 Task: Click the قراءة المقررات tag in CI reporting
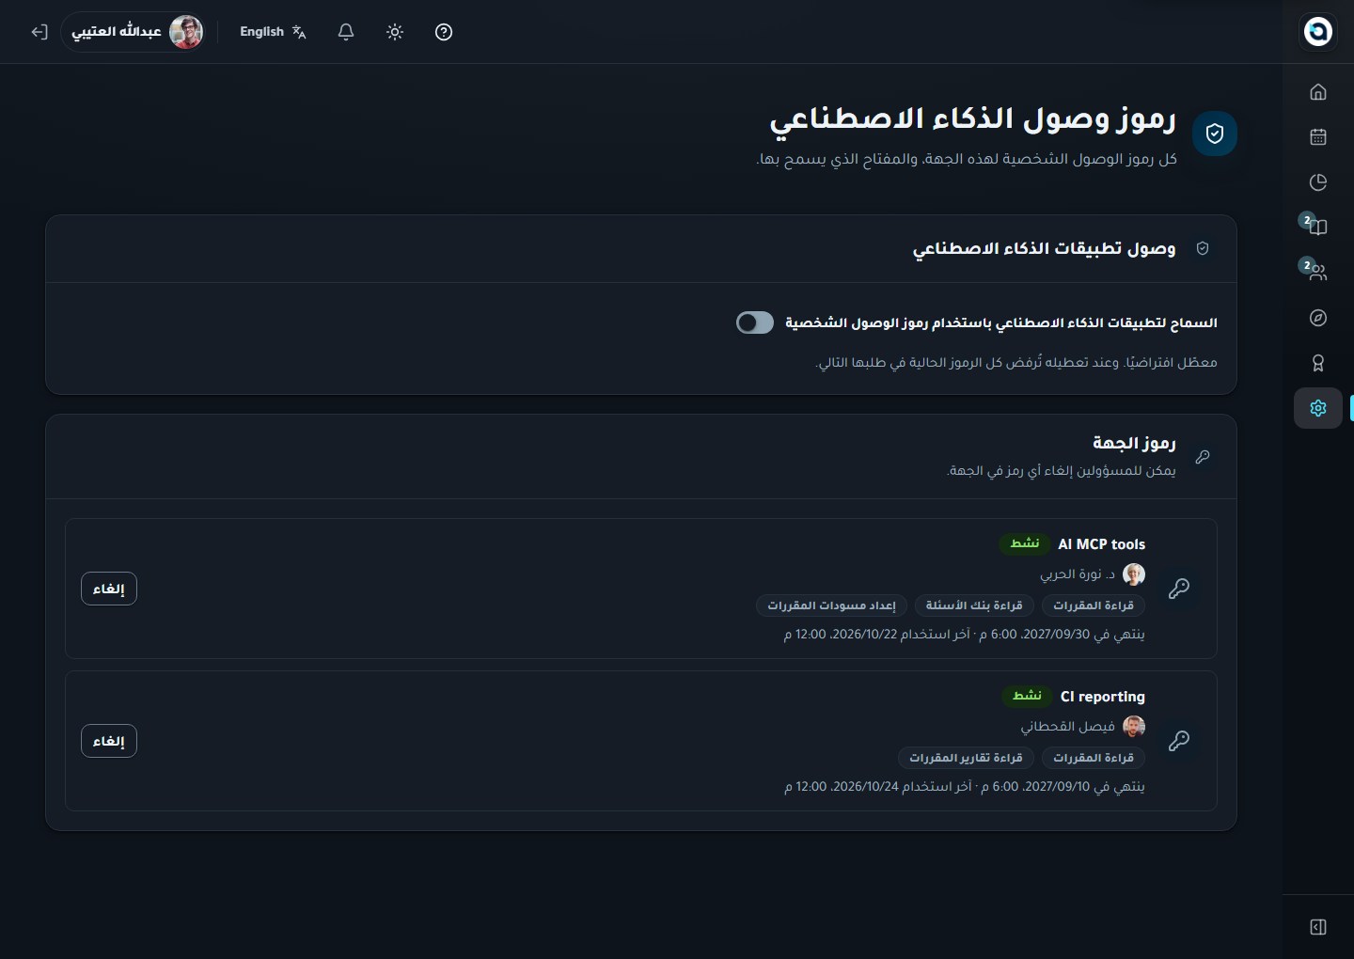[1094, 758]
